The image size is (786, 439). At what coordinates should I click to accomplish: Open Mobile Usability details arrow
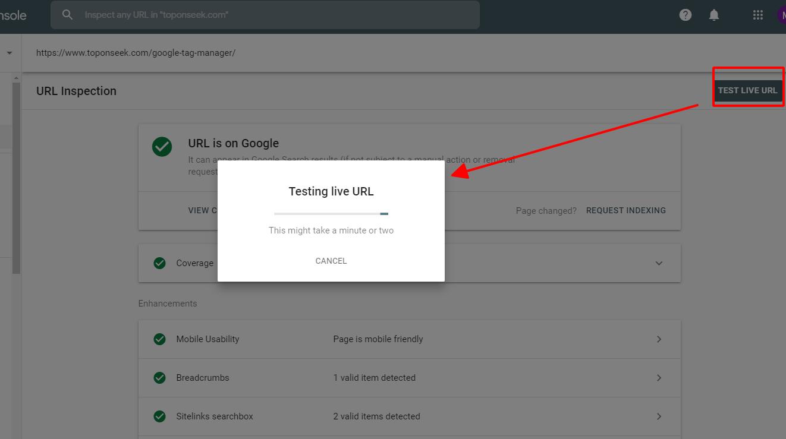(x=659, y=339)
